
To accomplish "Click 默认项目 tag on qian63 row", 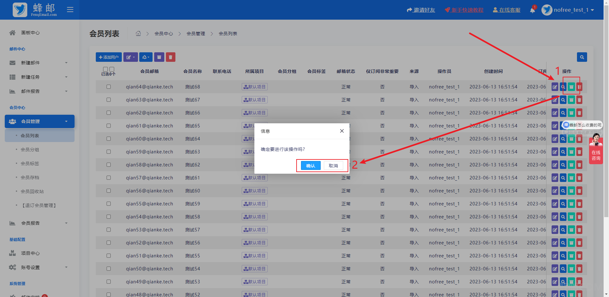I will coord(255,100).
